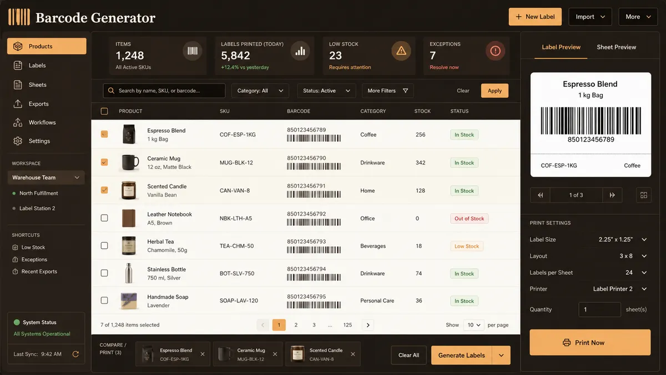Check the Leather Notebook row checkbox

coord(104,218)
